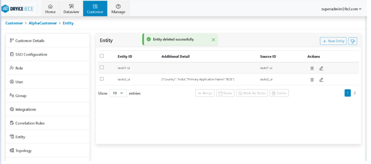
Task: Click the edit pencil icon for iauto1-ui
Action: tap(321, 68)
